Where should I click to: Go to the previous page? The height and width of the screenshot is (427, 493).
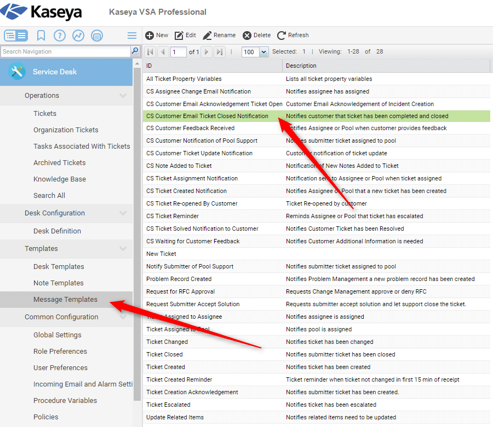pos(163,52)
